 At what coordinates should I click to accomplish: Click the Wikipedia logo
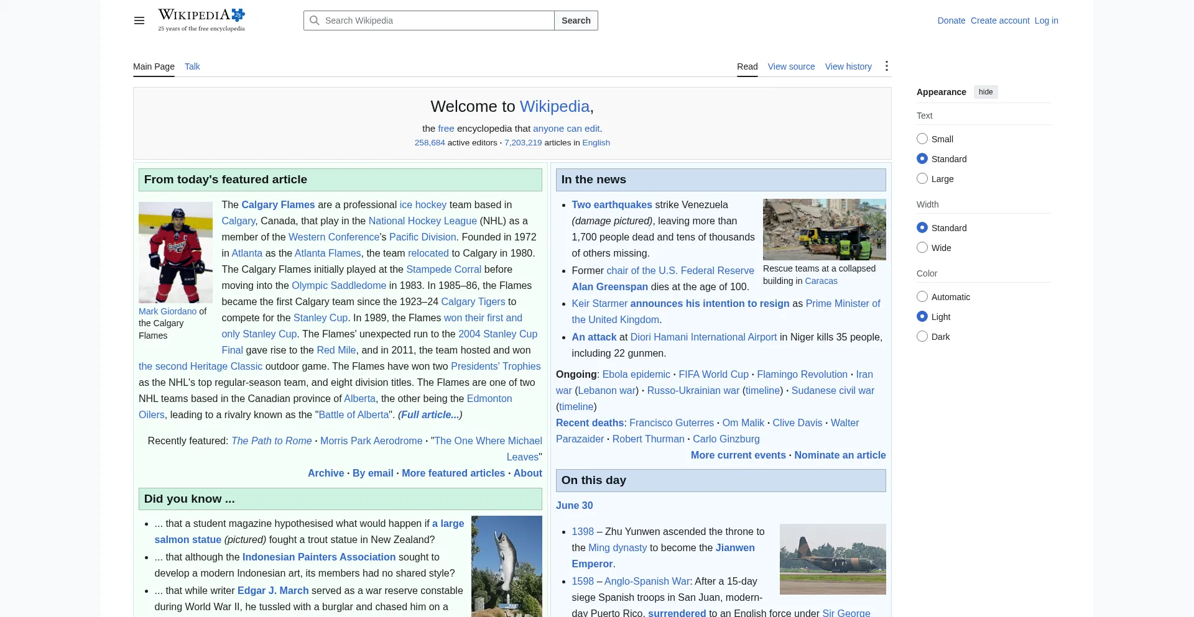coord(201,20)
